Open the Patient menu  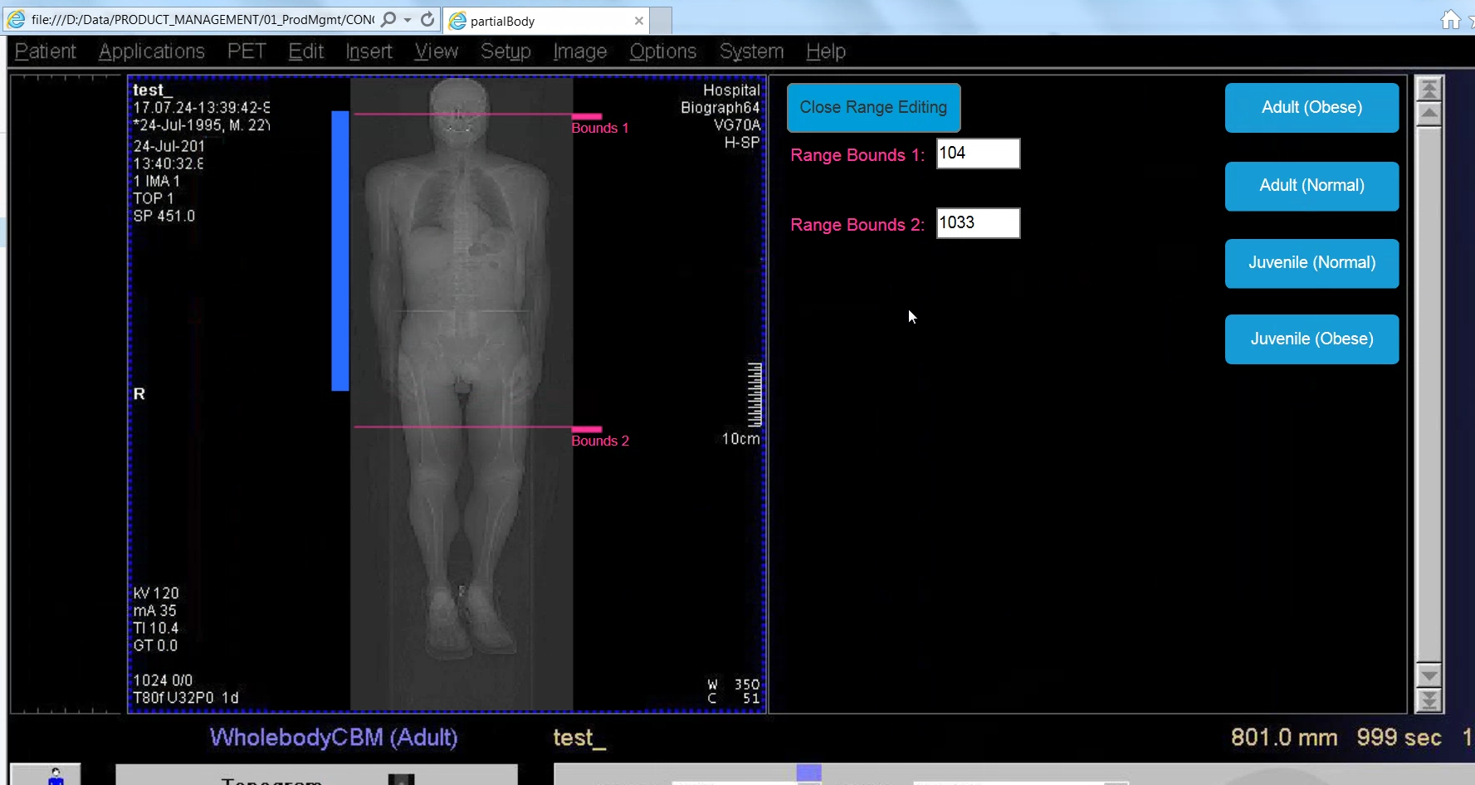click(x=45, y=51)
